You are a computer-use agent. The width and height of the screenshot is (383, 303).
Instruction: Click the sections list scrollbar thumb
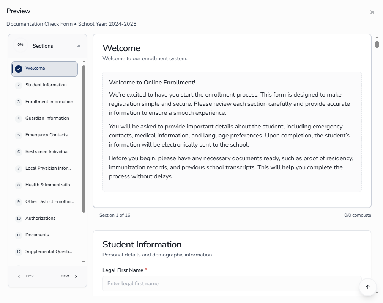tap(84, 139)
